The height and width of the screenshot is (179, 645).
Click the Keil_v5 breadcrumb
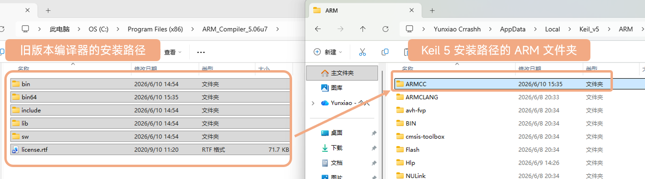click(589, 29)
